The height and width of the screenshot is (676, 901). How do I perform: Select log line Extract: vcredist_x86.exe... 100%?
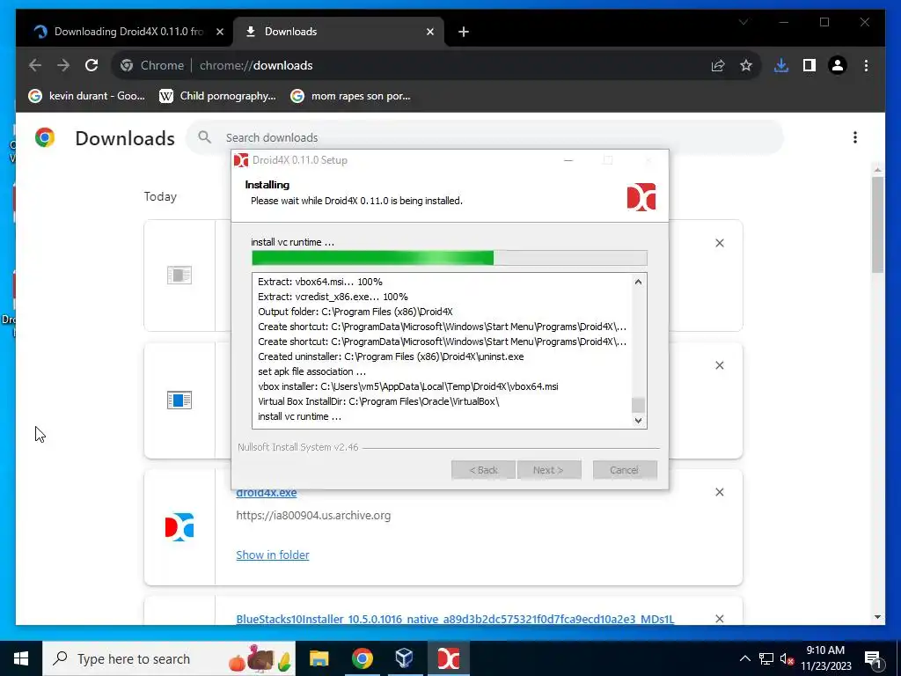333,297
